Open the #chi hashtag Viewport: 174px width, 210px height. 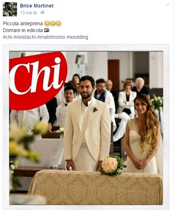tap(7, 37)
